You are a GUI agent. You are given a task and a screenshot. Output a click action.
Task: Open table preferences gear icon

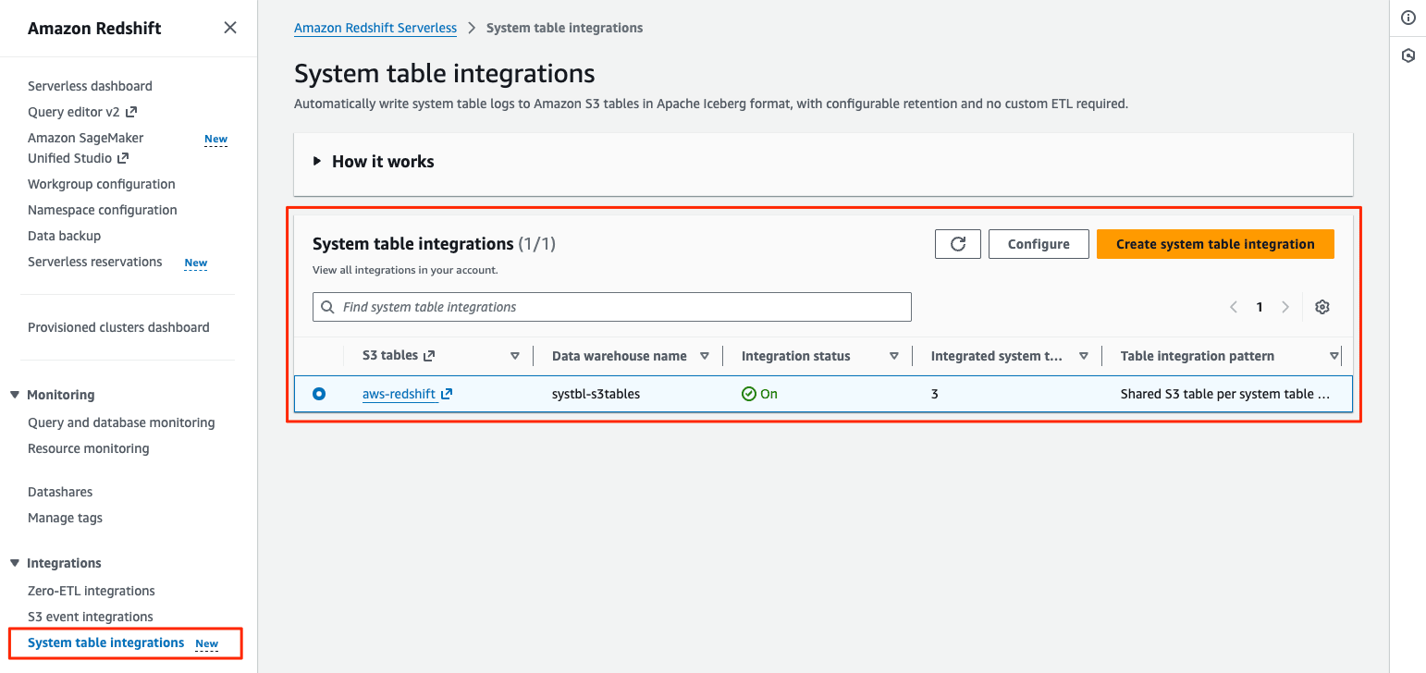click(1322, 307)
